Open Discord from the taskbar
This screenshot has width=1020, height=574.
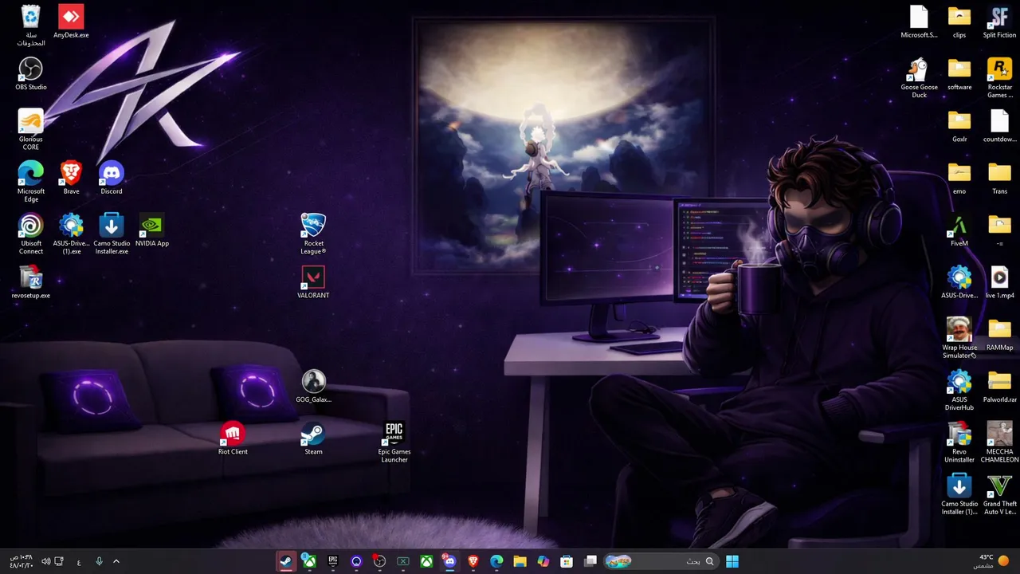tap(450, 561)
